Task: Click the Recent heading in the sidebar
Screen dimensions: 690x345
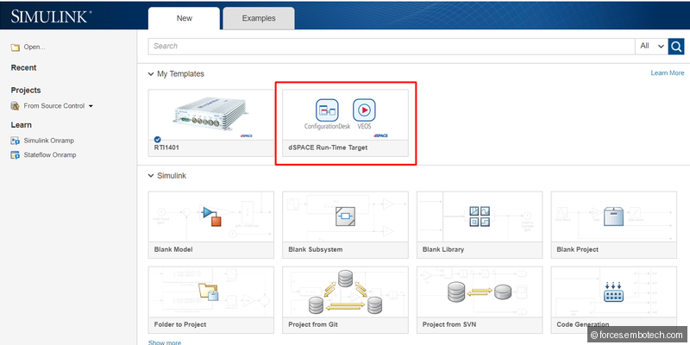Action: tap(24, 68)
